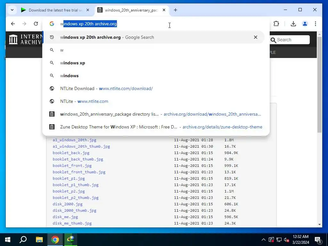
Task: Open booklet_p2.jpg file link
Action: [69, 191]
